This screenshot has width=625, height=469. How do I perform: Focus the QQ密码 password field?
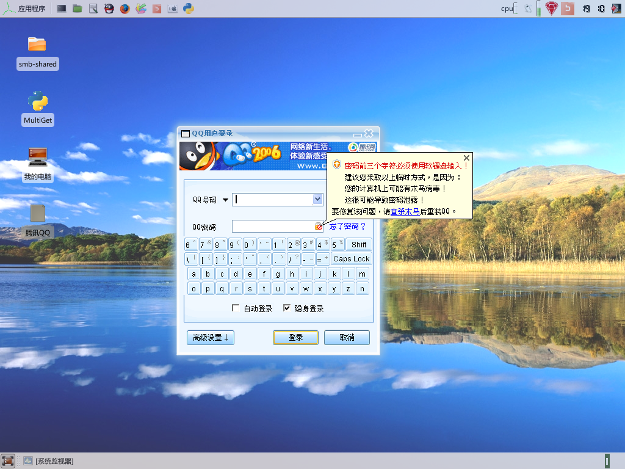[273, 226]
